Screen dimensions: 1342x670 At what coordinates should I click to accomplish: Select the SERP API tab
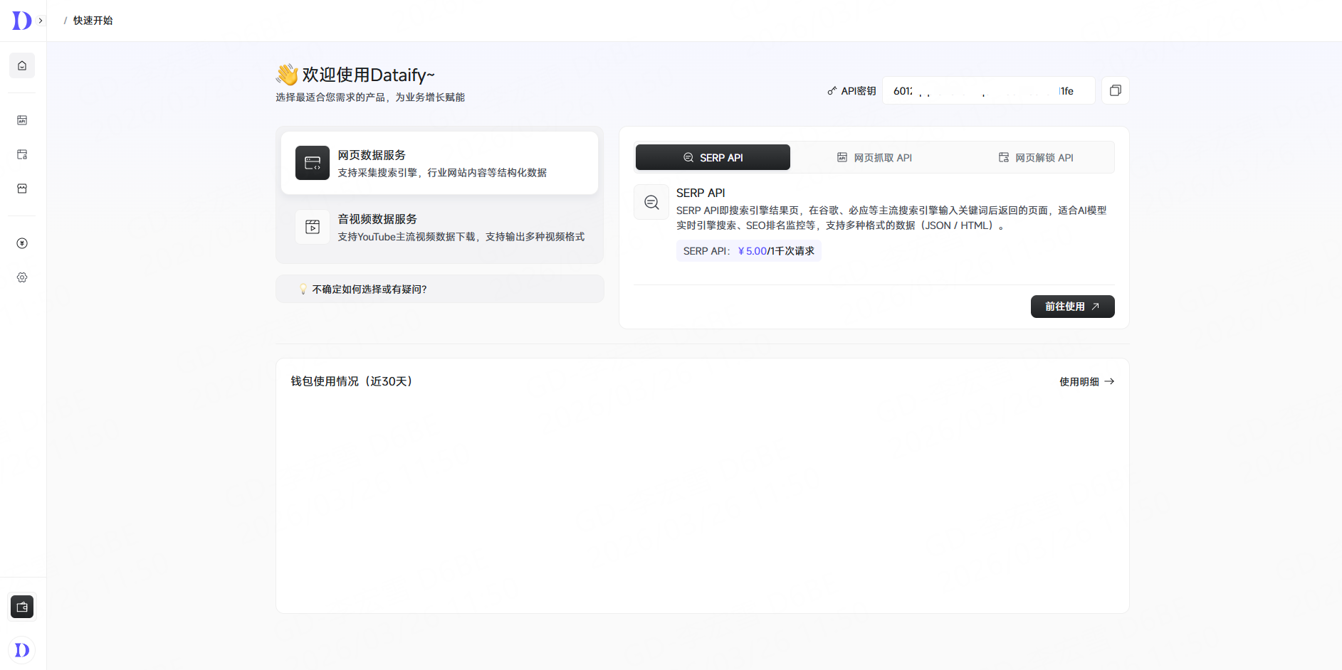pyautogui.click(x=713, y=157)
